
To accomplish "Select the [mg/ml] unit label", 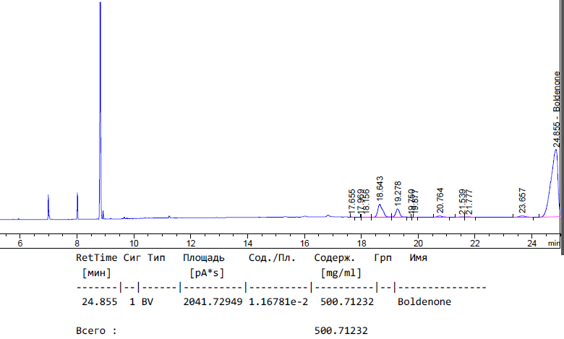I will click(x=341, y=272).
